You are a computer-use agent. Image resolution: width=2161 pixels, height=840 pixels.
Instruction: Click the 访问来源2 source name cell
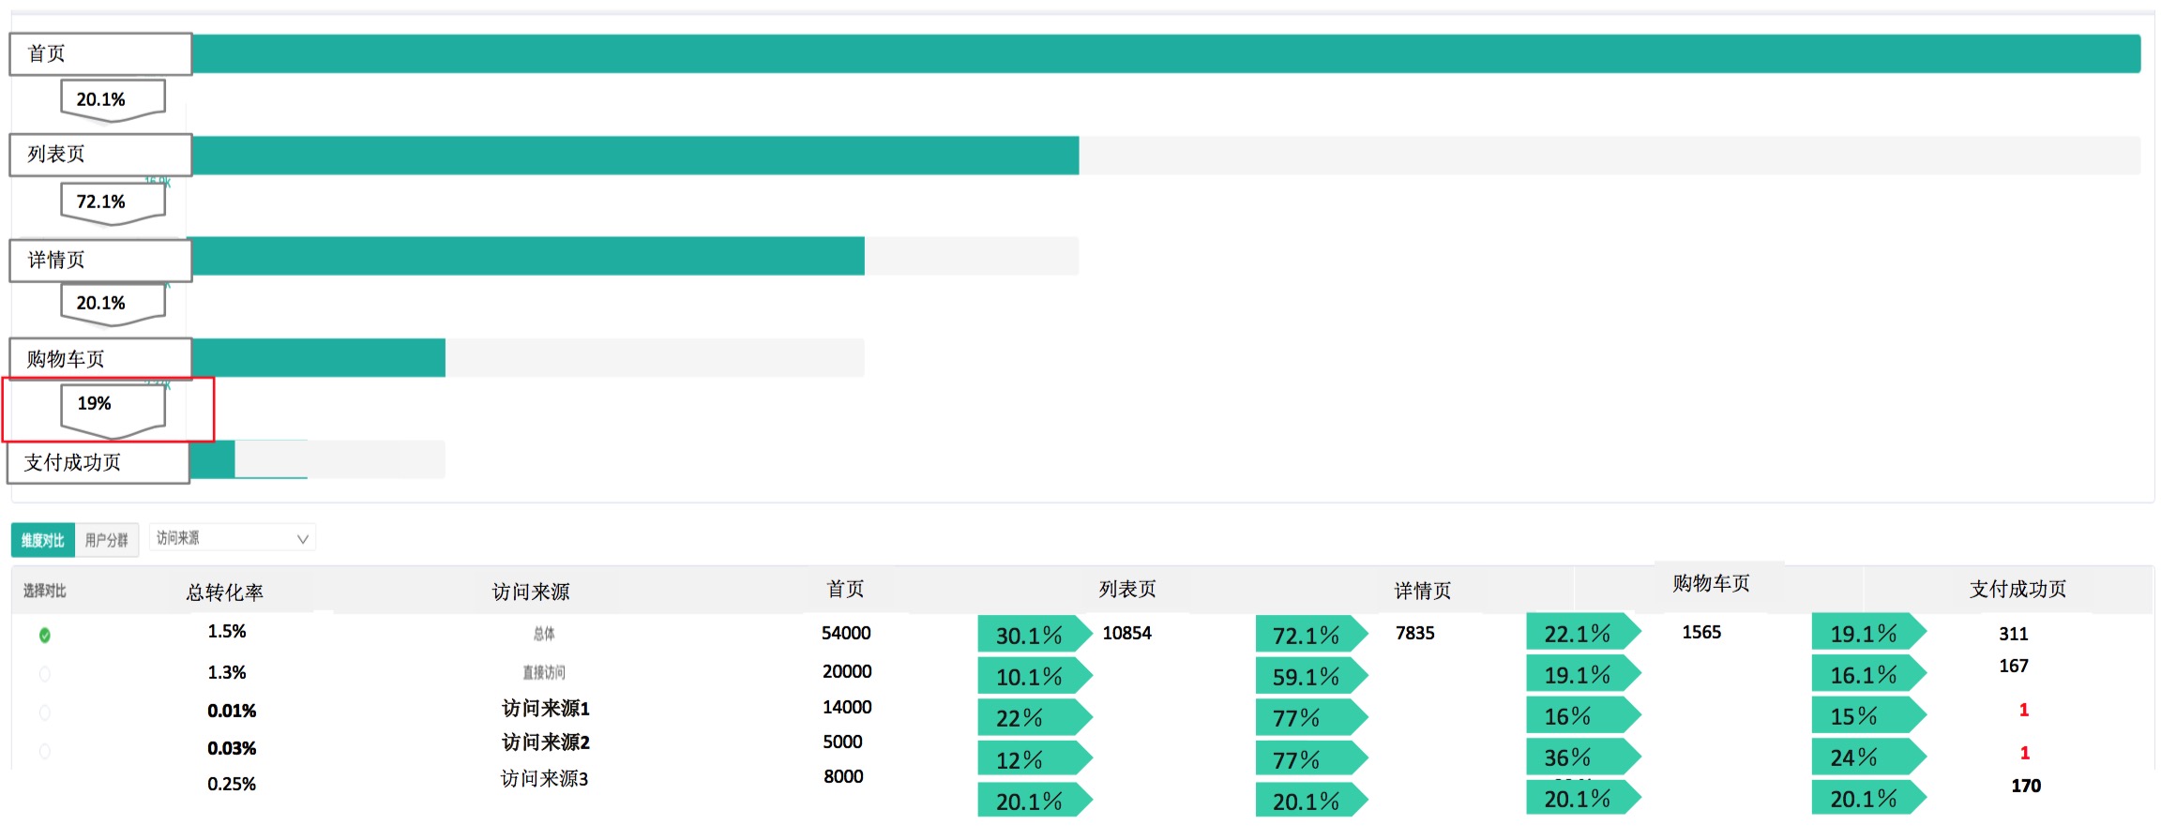[545, 742]
